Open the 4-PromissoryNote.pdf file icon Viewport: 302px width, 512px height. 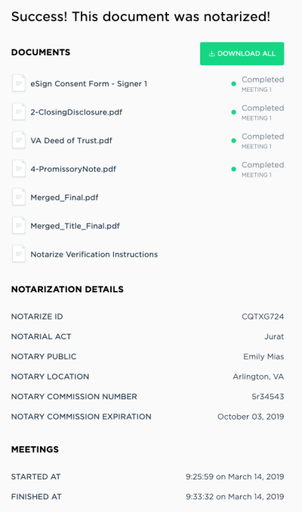click(19, 169)
